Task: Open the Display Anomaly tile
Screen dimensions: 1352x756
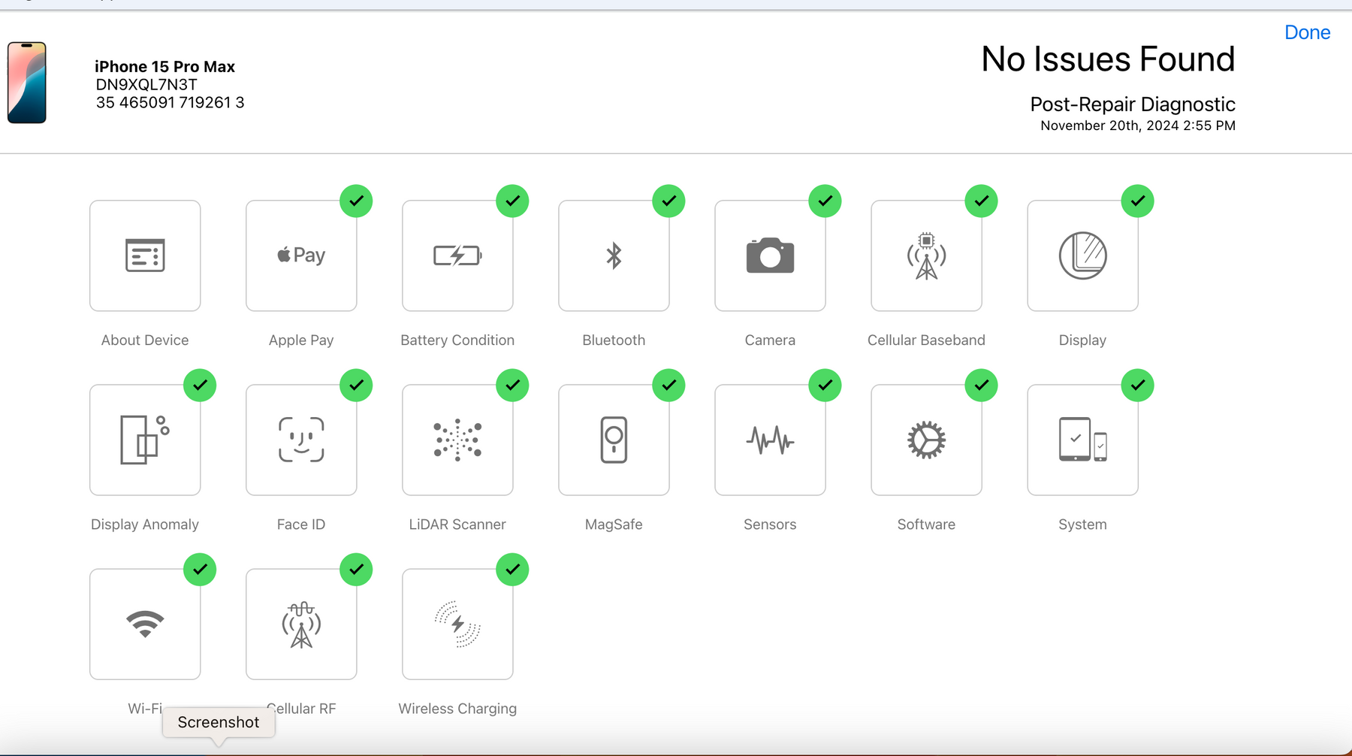Action: [x=145, y=440]
